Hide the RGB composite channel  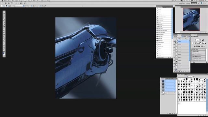coord(161,81)
